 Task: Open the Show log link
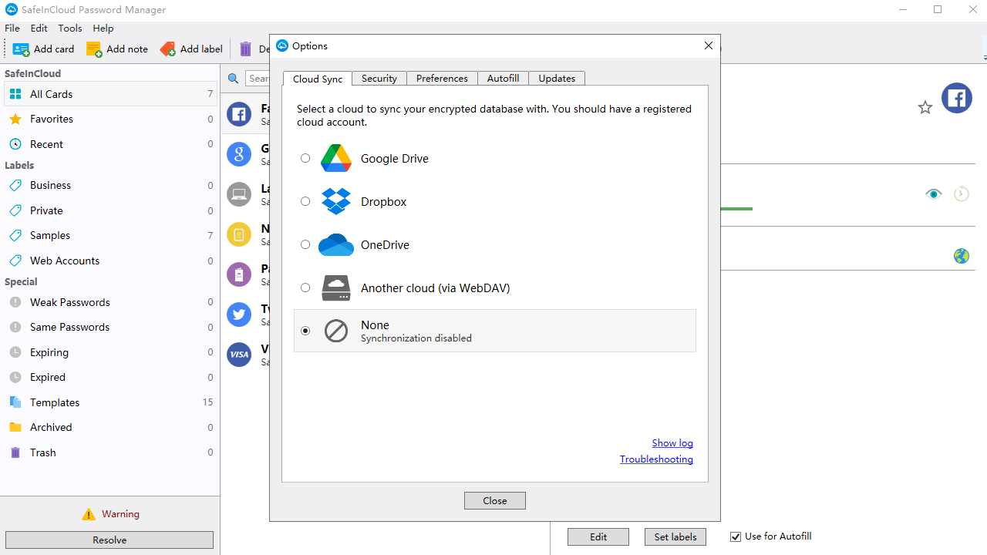pos(672,442)
